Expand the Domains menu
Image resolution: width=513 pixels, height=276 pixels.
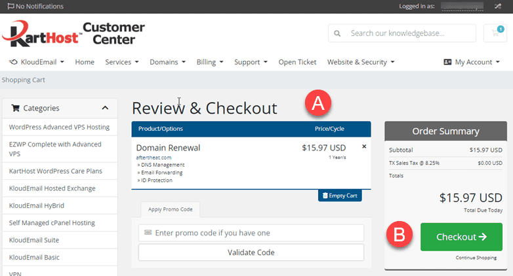pyautogui.click(x=167, y=62)
